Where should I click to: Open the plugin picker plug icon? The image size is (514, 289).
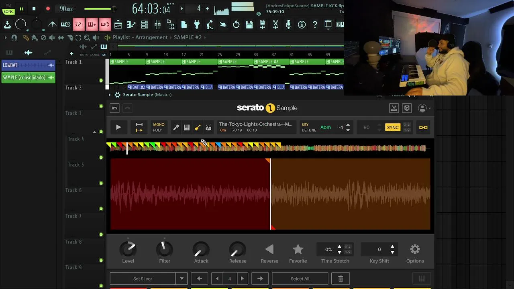(197, 24)
